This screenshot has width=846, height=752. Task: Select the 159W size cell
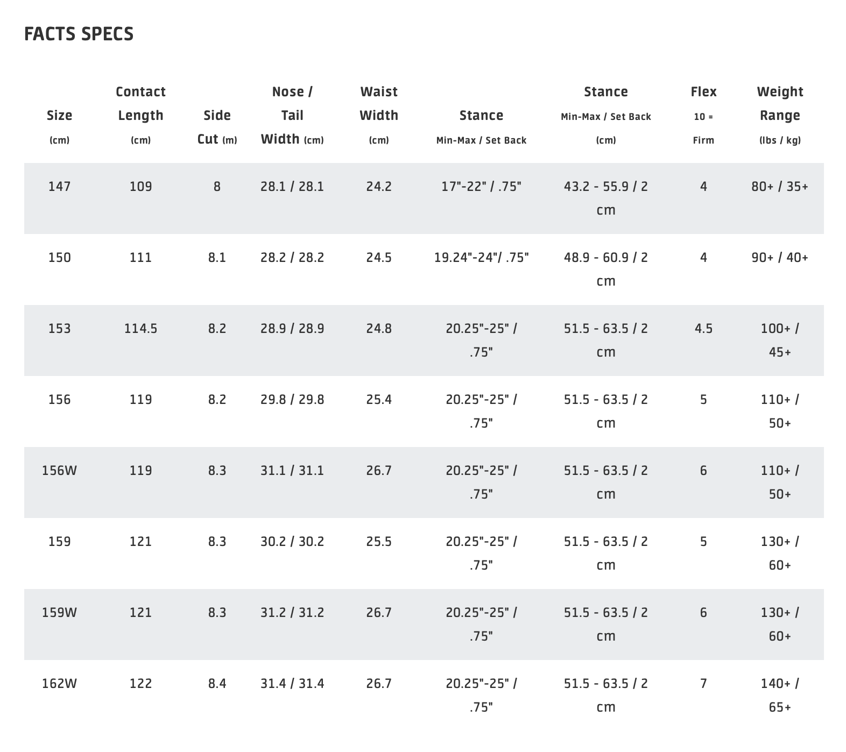(59, 613)
